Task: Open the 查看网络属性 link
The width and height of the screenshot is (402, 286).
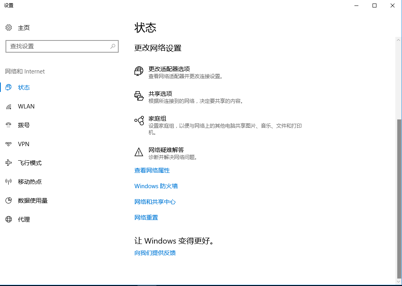Action: coord(152,170)
